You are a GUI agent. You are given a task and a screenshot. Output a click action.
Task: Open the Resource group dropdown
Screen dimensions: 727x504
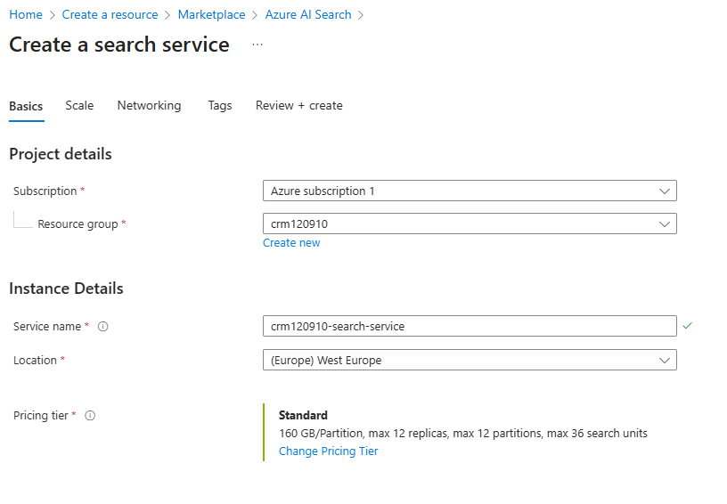coord(470,224)
